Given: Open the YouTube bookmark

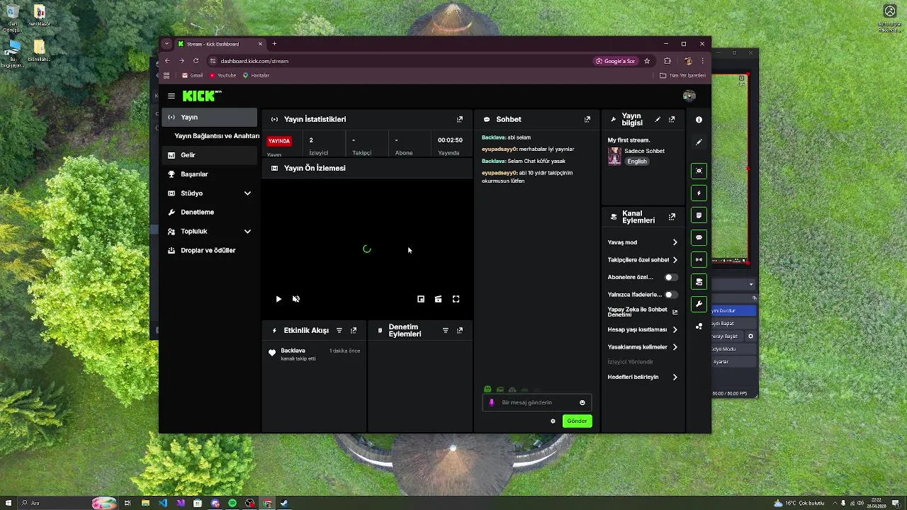Looking at the screenshot, I should (223, 75).
